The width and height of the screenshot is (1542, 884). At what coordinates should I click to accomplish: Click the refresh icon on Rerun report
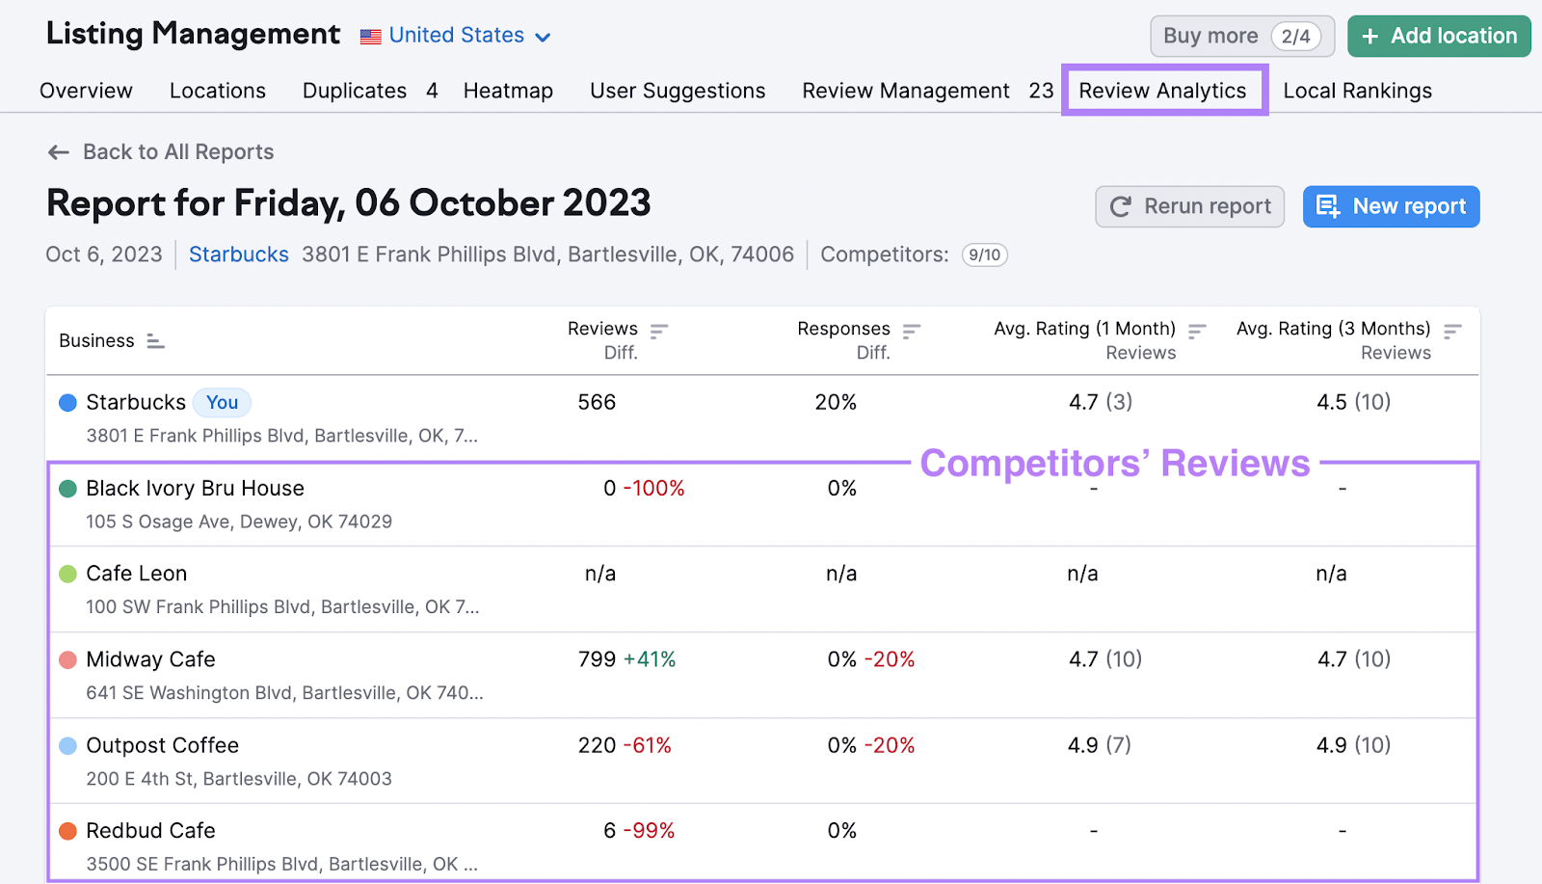tap(1120, 205)
